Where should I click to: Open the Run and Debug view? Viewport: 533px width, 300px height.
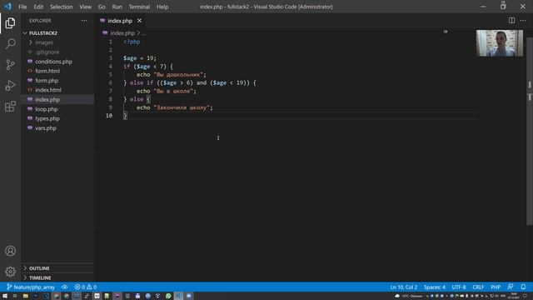click(10, 85)
